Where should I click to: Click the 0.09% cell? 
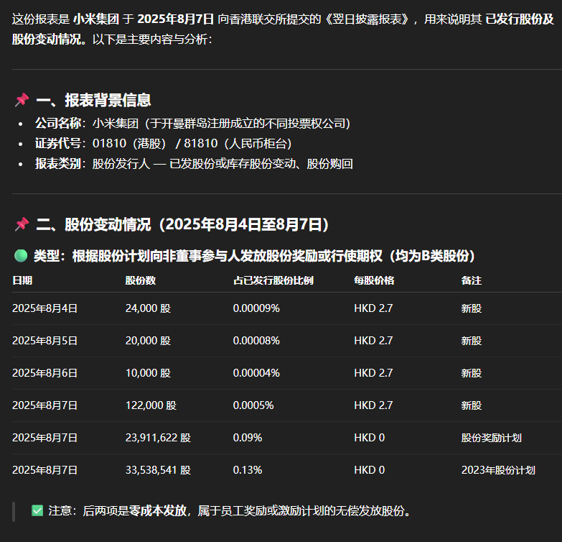248,438
